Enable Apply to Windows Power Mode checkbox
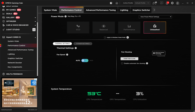The width and height of the screenshot is (195, 112). tap(105, 38)
